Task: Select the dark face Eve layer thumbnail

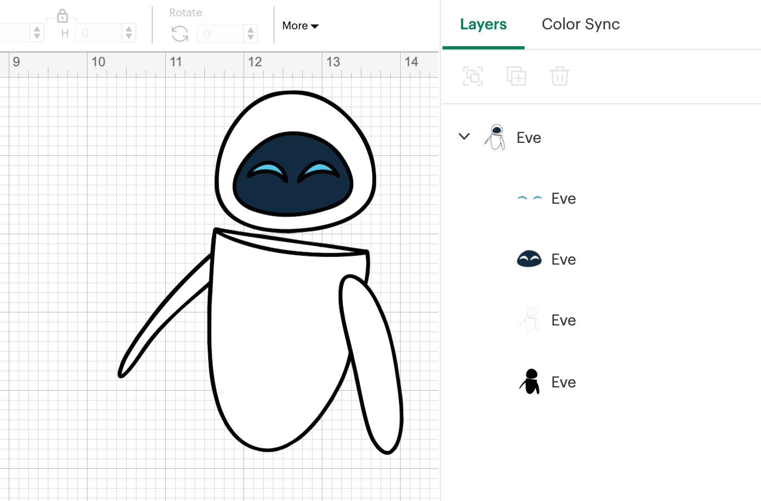Action: [528, 259]
